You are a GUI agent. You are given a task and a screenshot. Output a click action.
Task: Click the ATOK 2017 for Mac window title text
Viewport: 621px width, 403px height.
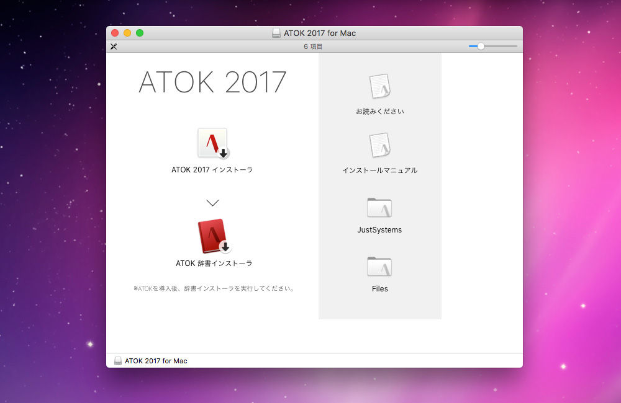320,33
